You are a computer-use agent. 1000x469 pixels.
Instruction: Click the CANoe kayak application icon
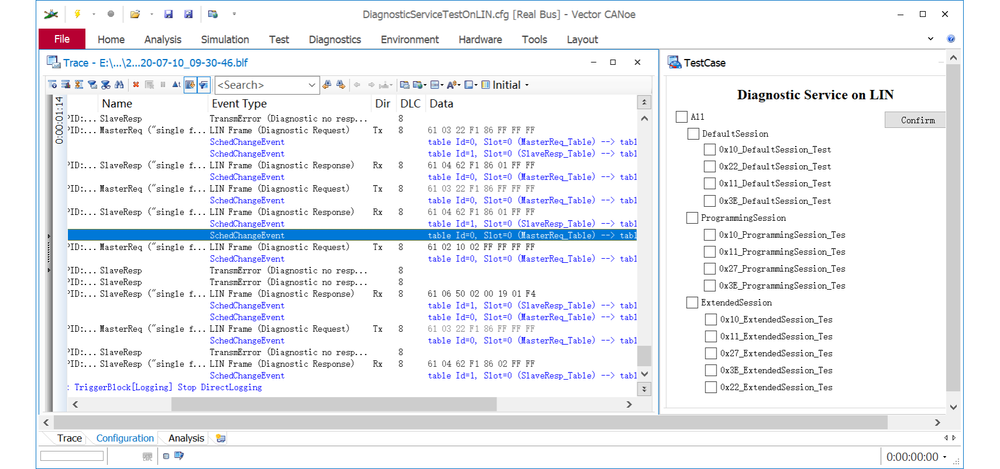pos(51,14)
